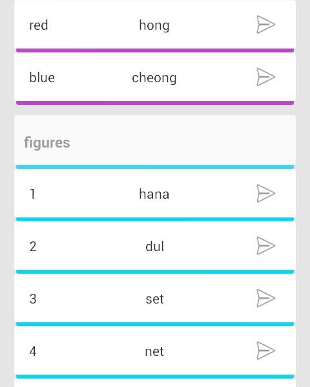The height and width of the screenshot is (387, 310).
Task: Tap the send arrow in the dul row
Action: [x=265, y=245]
